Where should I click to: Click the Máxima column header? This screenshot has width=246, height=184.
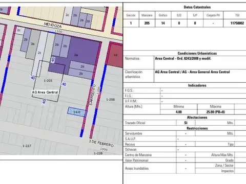coord(216,106)
